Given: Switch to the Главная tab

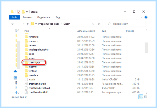Looking at the screenshot, I should point(27,17).
